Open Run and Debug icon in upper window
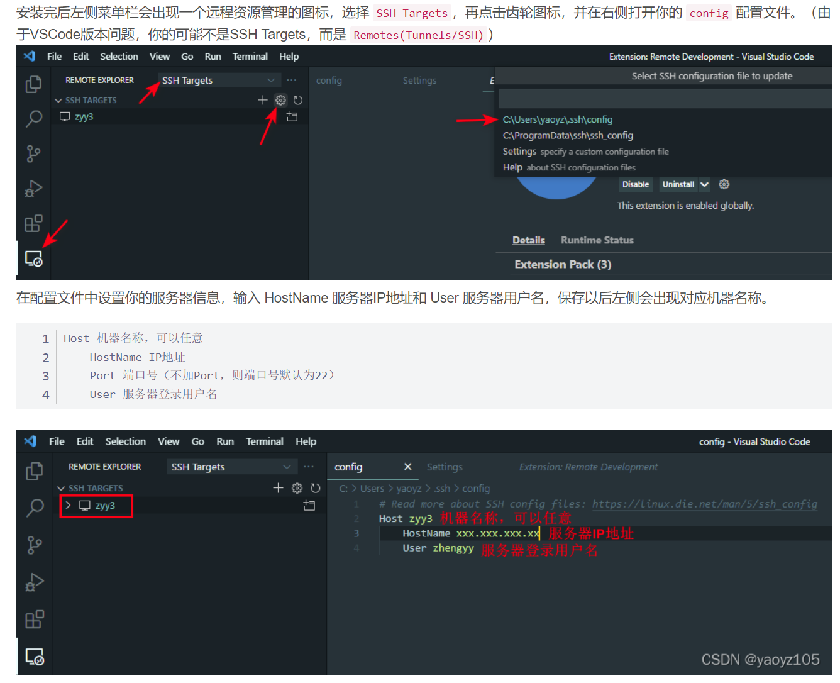The width and height of the screenshot is (840, 683). pyautogui.click(x=33, y=189)
